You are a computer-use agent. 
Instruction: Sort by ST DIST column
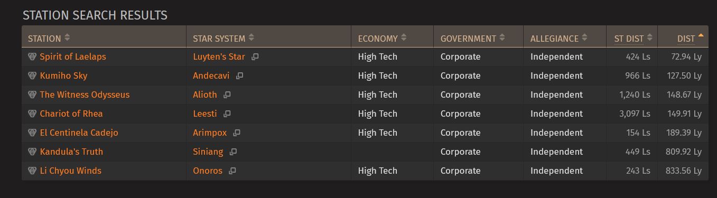tap(633, 38)
